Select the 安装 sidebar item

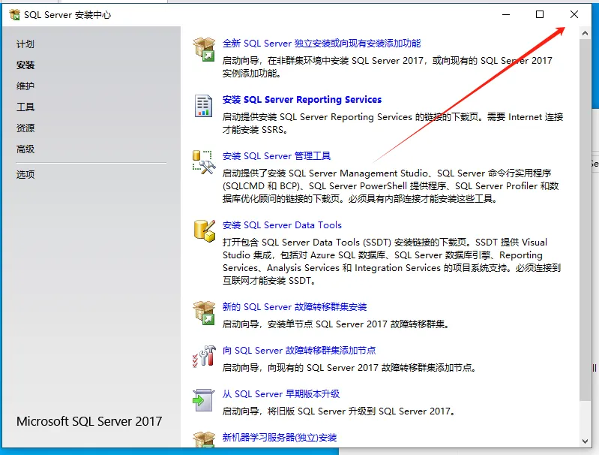pyautogui.click(x=25, y=65)
